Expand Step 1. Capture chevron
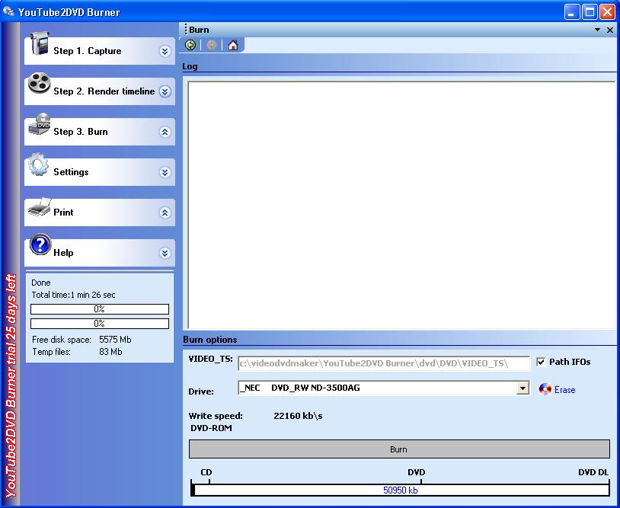Screen dimensions: 620x508 (x=165, y=51)
